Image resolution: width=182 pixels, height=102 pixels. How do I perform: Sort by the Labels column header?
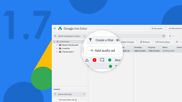[x=179, y=47]
